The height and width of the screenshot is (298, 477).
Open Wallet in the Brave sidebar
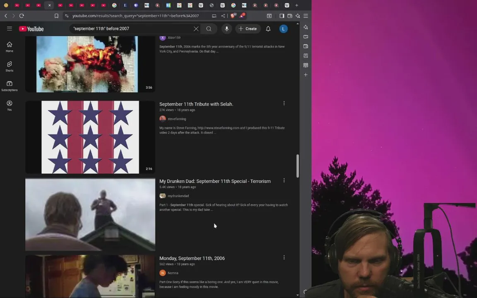click(x=306, y=46)
